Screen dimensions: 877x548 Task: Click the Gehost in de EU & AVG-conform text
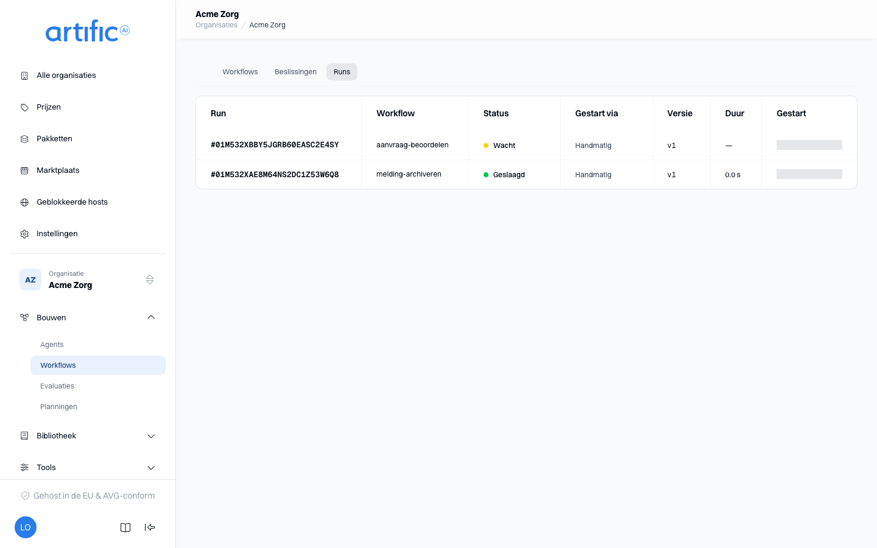point(94,496)
